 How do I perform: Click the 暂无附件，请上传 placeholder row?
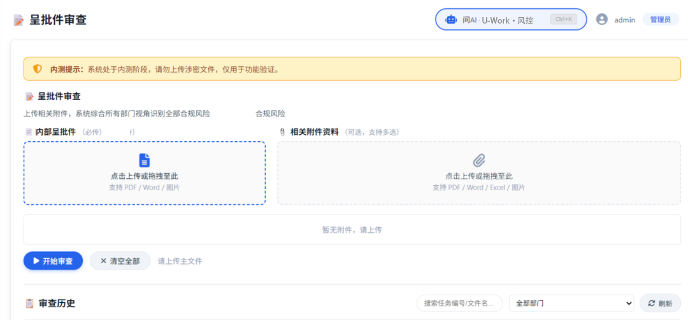[352, 230]
